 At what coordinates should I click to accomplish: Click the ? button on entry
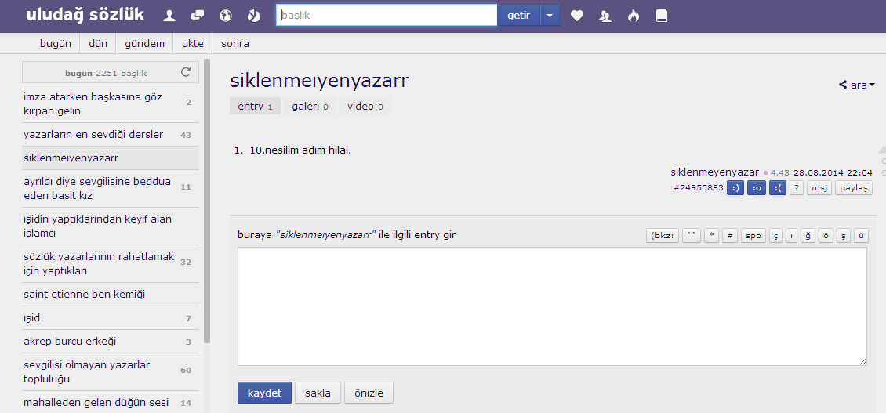tap(796, 187)
